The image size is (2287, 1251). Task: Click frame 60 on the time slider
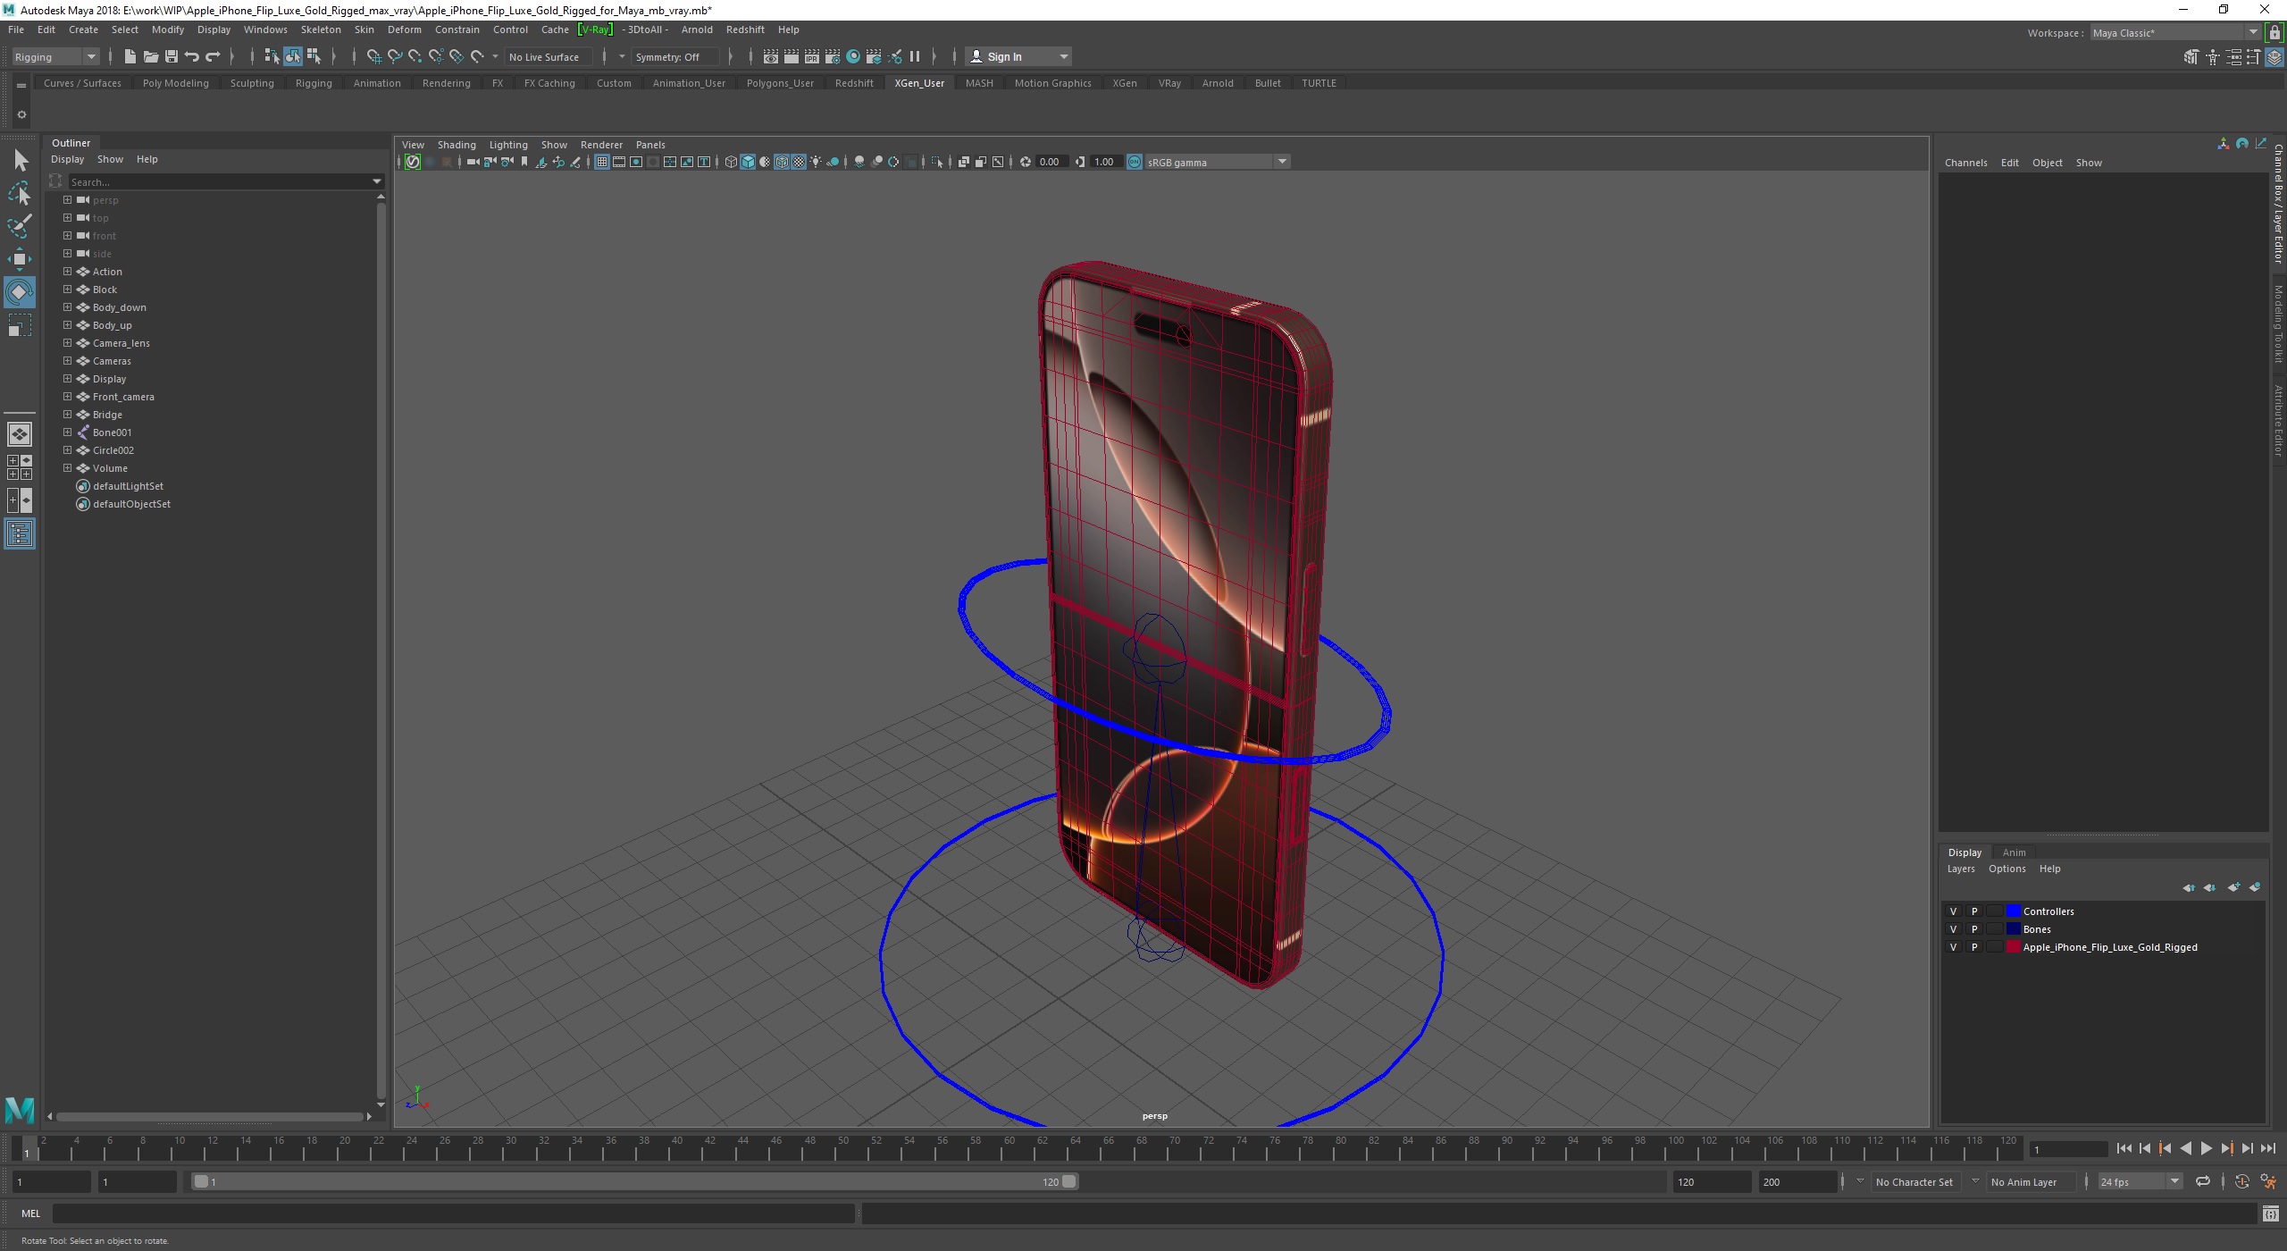click(x=1009, y=1148)
